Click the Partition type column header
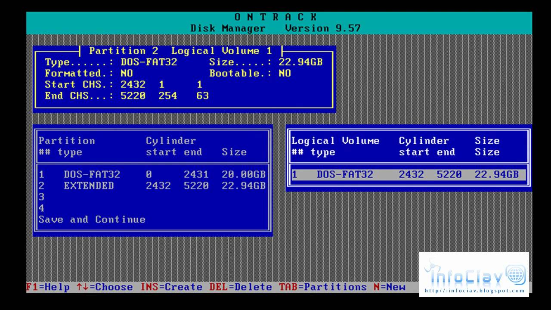Screen dimensions: 551x310 [x=67, y=146]
